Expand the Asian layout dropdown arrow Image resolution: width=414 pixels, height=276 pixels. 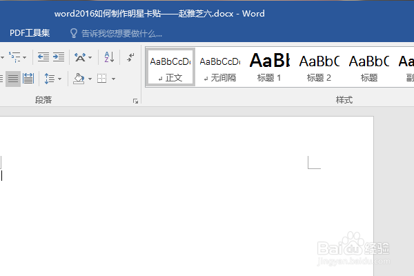pyautogui.click(x=90, y=57)
